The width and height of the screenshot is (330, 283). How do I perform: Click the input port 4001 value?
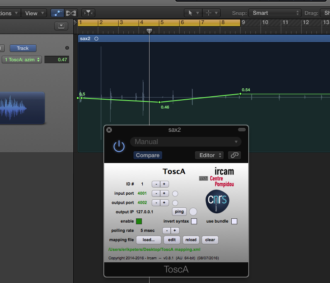click(142, 193)
